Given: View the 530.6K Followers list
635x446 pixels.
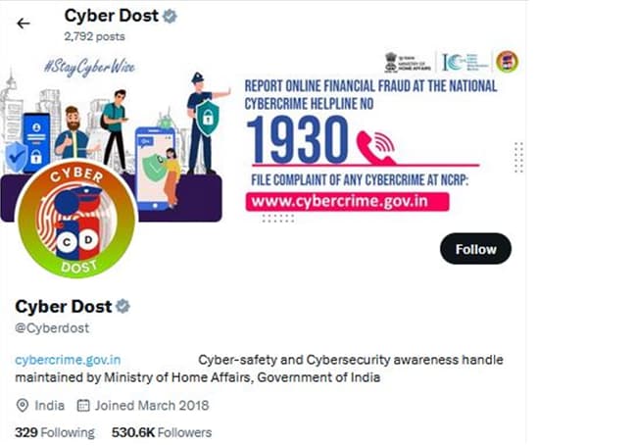Looking at the screenshot, I should pyautogui.click(x=162, y=432).
